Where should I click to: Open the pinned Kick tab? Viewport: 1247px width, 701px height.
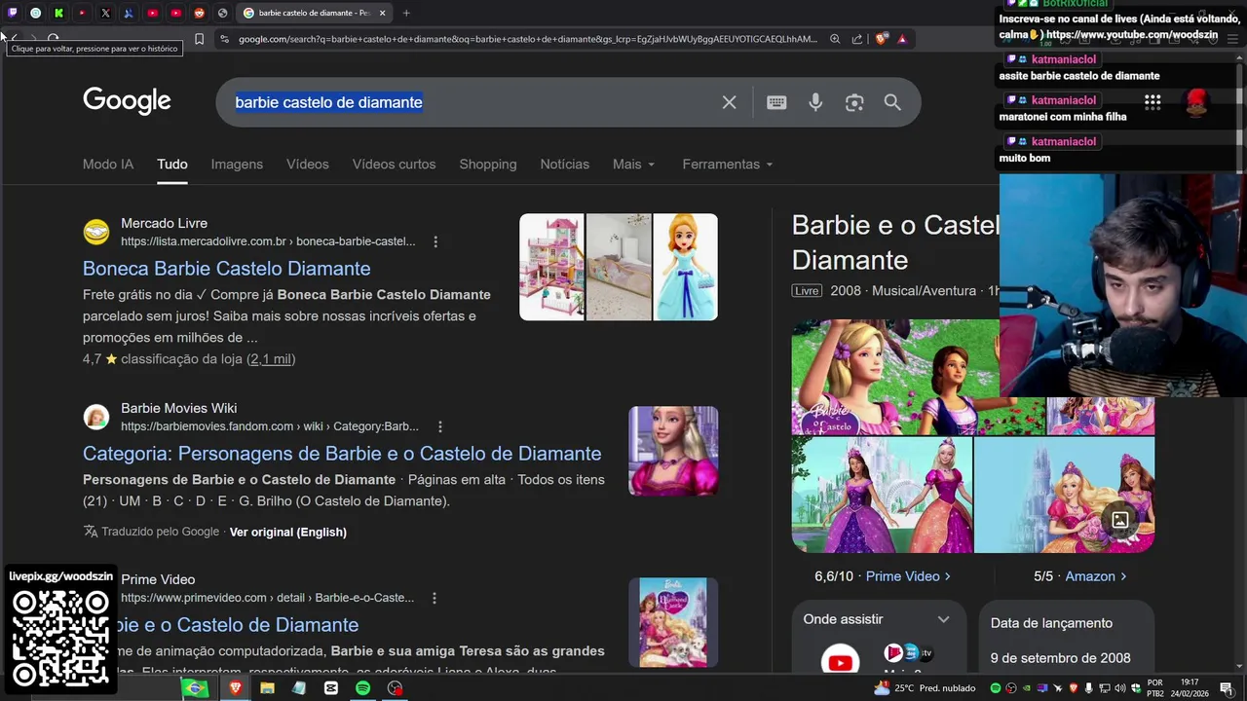[58, 13]
